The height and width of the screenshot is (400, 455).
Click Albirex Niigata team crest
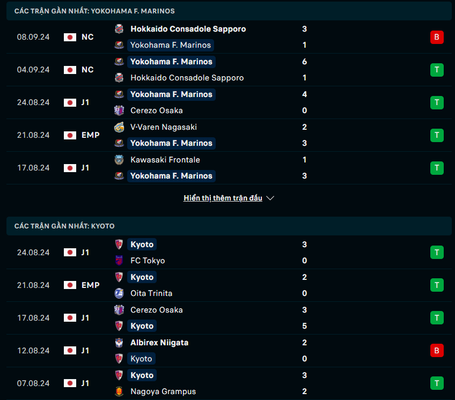(119, 343)
